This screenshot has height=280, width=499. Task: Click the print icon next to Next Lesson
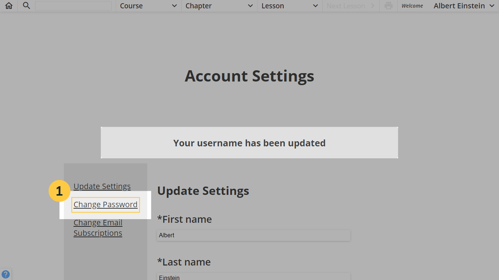coord(388,5)
